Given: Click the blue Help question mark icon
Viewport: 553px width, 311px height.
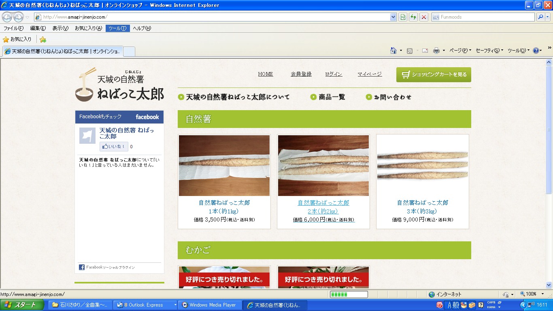Looking at the screenshot, I should (536, 51).
